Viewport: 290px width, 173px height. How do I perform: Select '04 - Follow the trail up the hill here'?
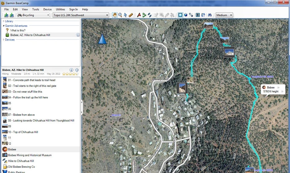click(41, 97)
